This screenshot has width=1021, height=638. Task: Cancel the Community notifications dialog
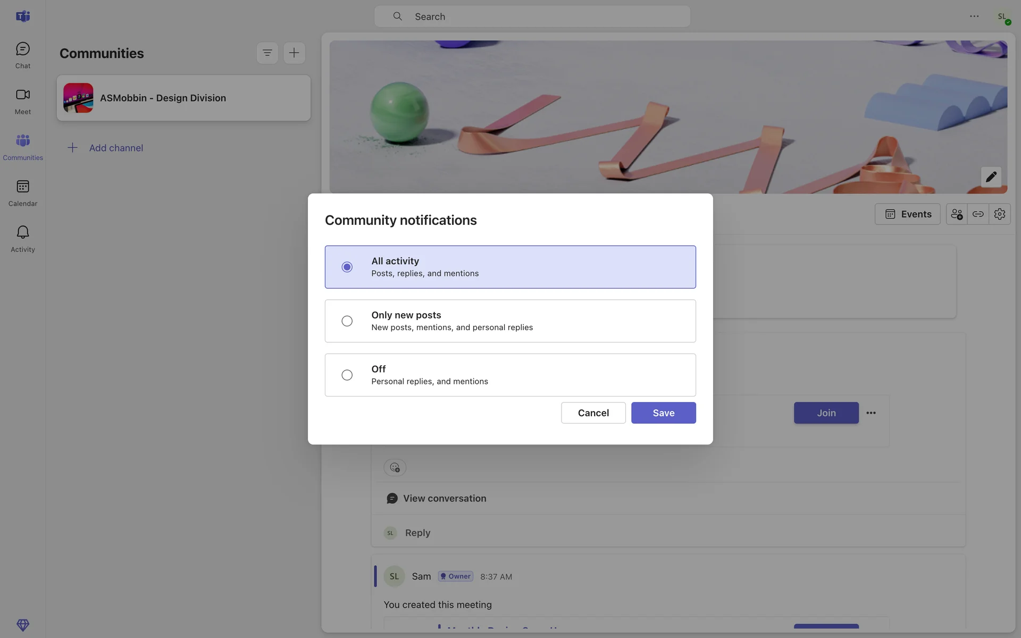point(593,413)
